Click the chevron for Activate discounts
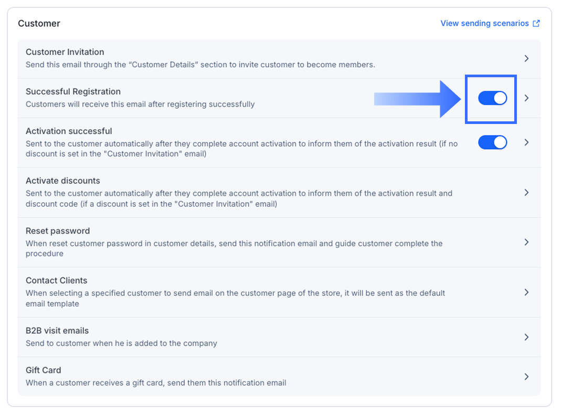 click(526, 193)
